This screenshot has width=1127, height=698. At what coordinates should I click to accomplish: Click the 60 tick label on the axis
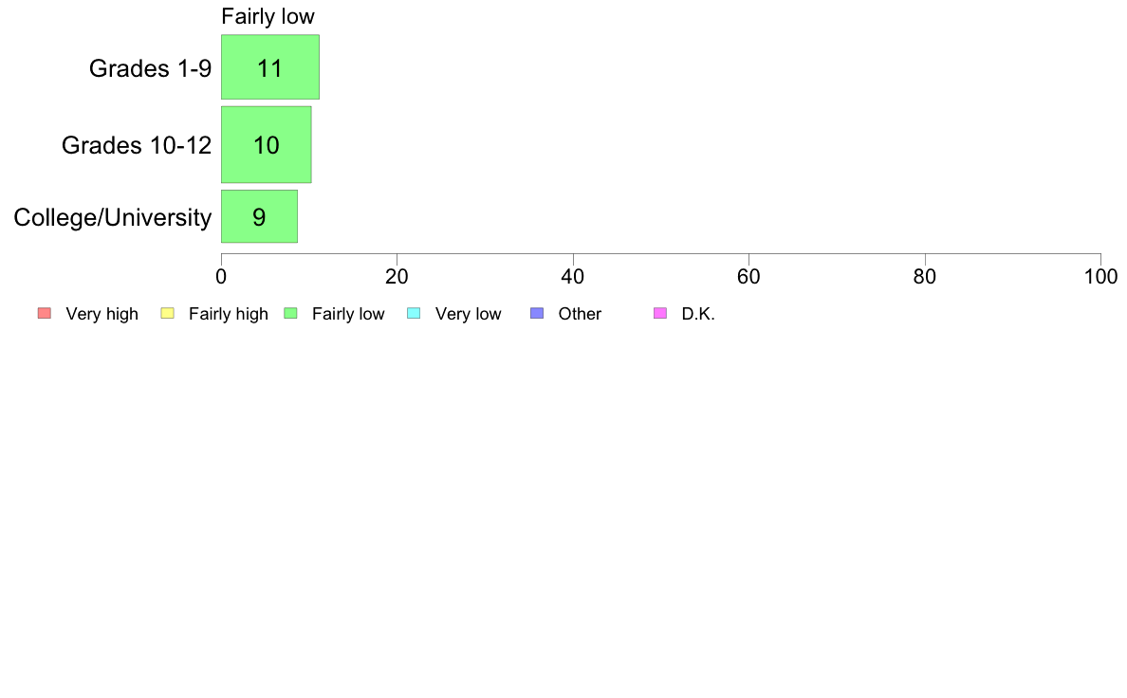[748, 277]
